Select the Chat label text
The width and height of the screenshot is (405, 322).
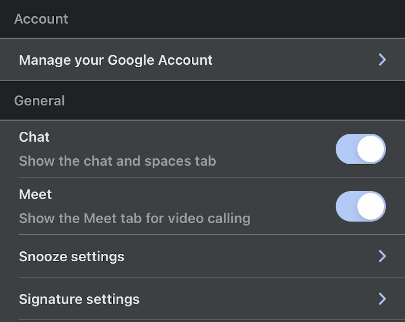click(34, 137)
